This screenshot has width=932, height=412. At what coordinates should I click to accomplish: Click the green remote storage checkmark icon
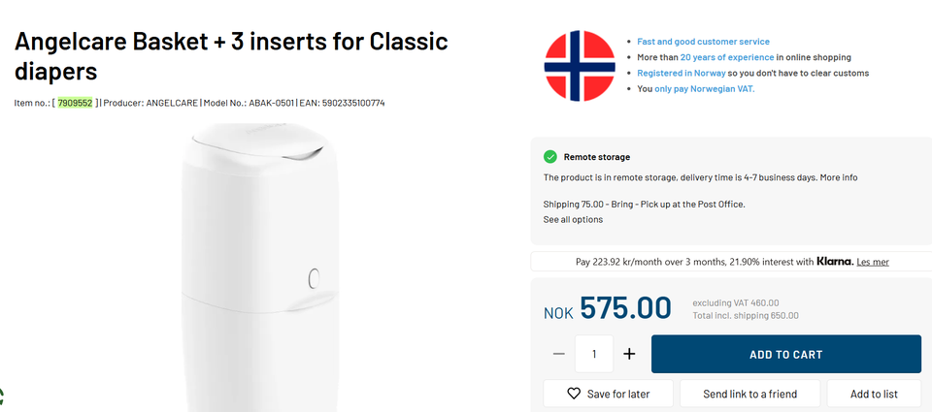click(550, 157)
